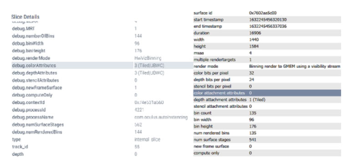The width and height of the screenshot is (352, 164).
Task: Select the msaa row on right table
Action: pos(267,53)
